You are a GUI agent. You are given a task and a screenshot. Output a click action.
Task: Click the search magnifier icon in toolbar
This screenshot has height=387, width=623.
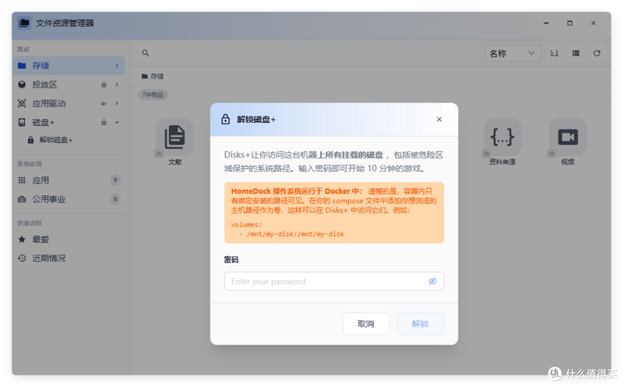point(145,53)
